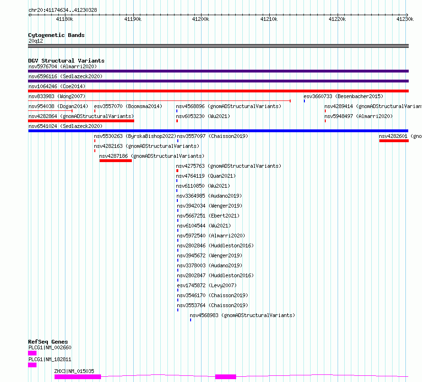Click nsv2802846 (Huddleston2016) label
Viewport: 422px width, 382px height.
(215, 246)
